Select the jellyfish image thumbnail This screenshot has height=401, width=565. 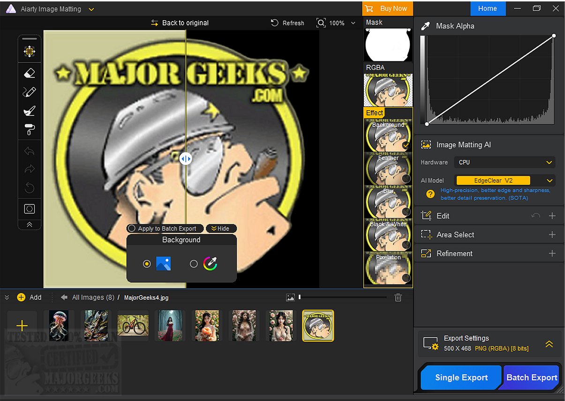[59, 325]
